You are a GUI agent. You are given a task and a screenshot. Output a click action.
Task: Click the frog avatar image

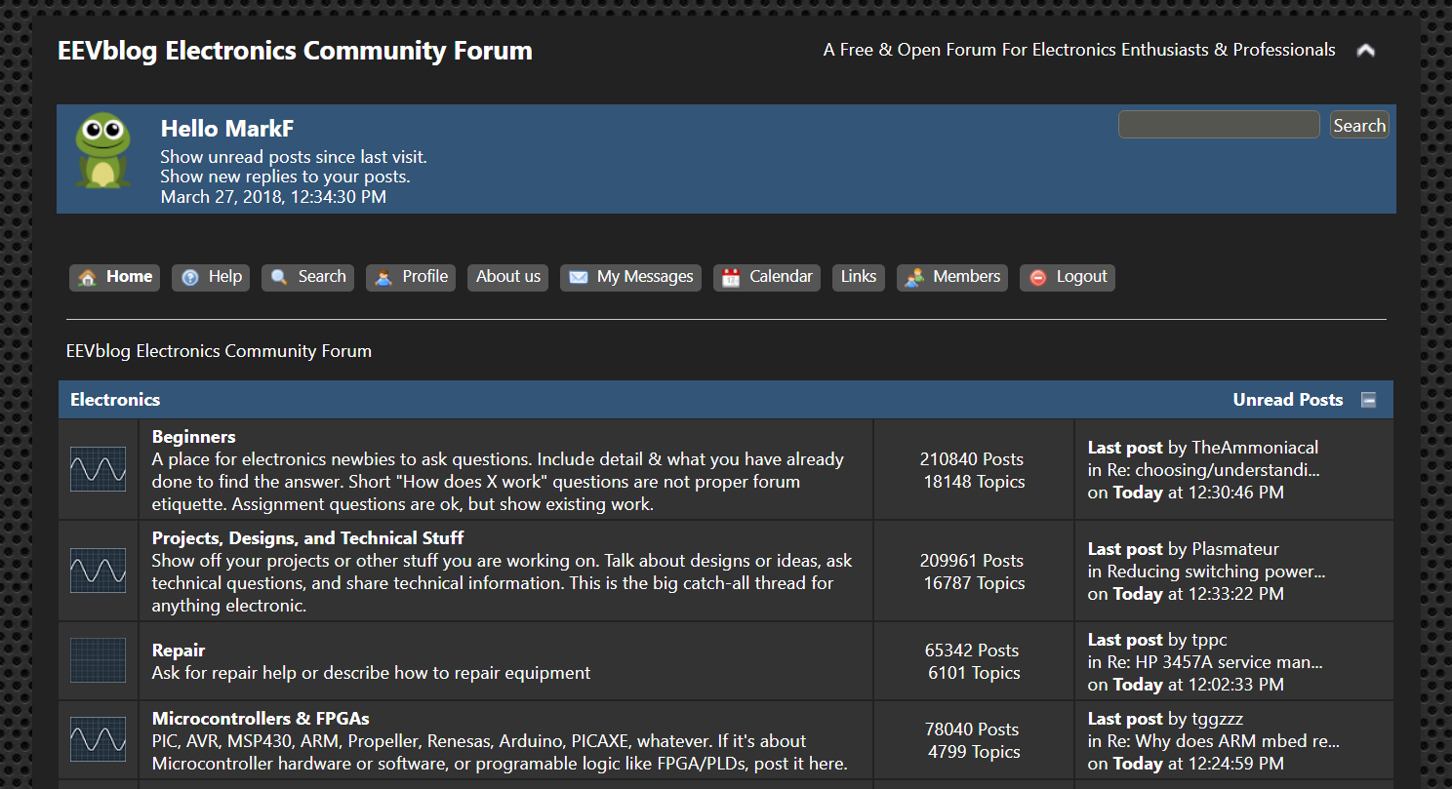[102, 153]
